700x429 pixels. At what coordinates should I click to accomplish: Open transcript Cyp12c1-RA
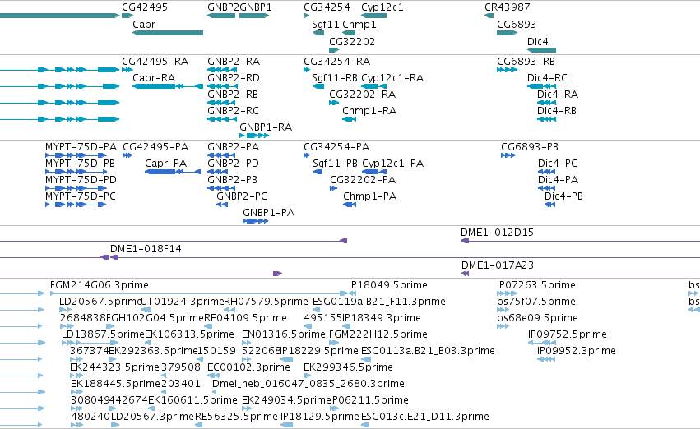point(392,78)
